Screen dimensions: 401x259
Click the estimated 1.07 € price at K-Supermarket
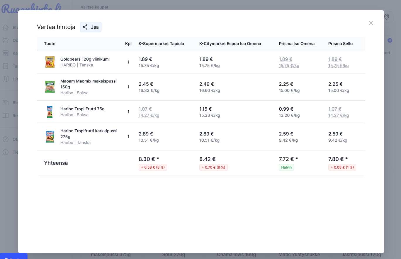[145, 109]
